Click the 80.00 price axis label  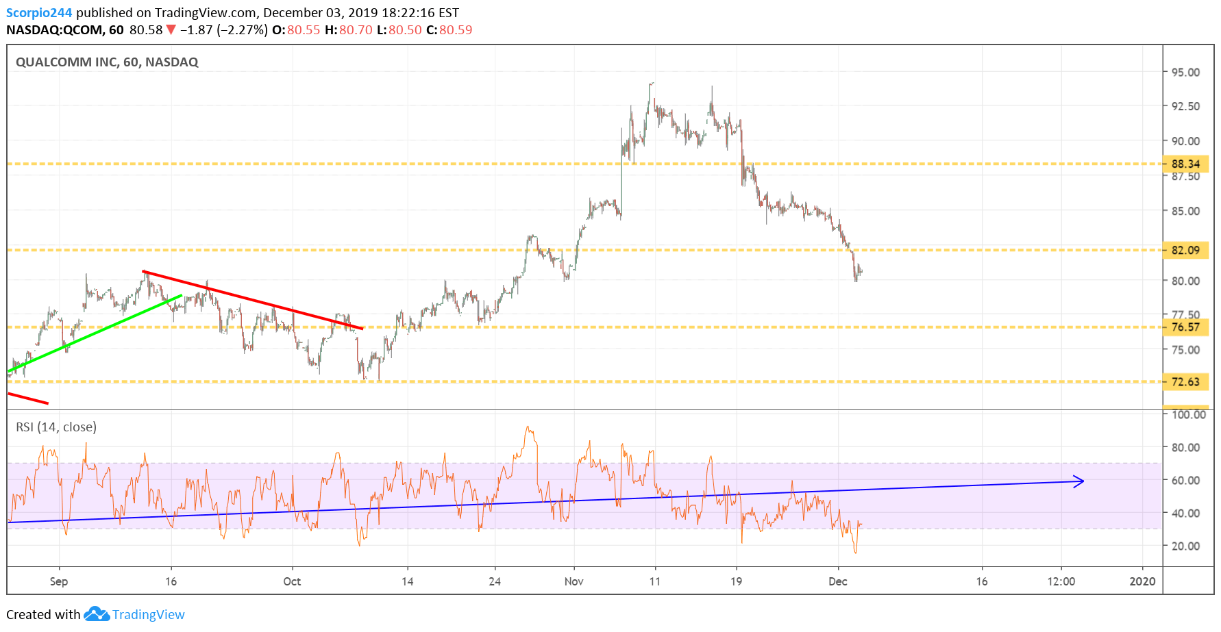[1185, 281]
